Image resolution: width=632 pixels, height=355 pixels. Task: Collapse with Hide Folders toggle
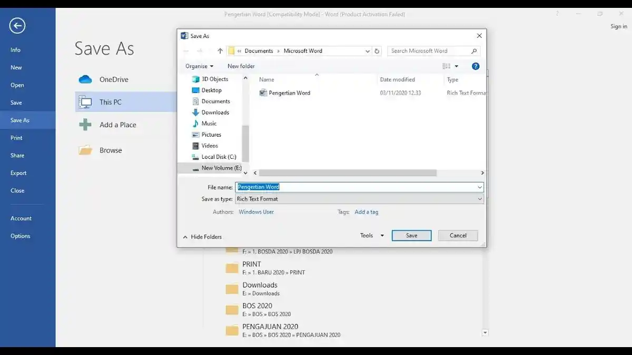tap(202, 237)
